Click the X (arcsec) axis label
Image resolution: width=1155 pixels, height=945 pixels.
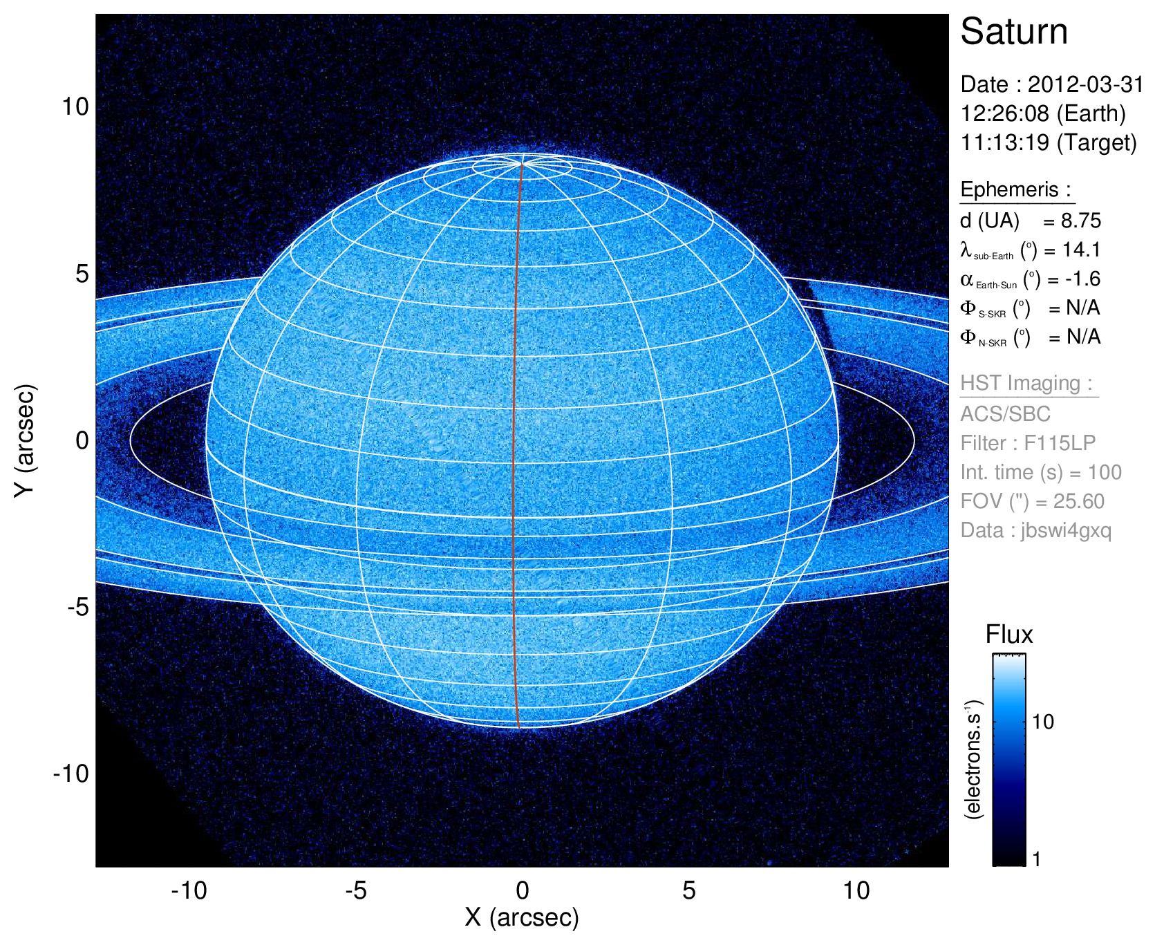(x=522, y=917)
